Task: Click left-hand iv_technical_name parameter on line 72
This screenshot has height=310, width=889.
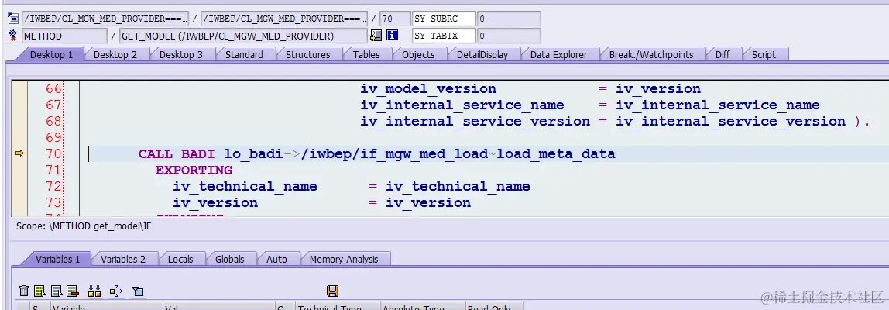Action: 245,186
